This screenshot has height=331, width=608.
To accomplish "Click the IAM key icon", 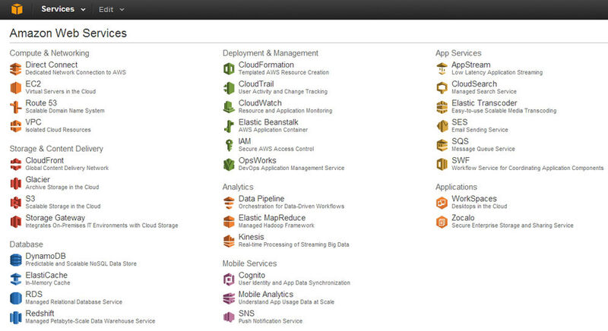I will pos(229,145).
